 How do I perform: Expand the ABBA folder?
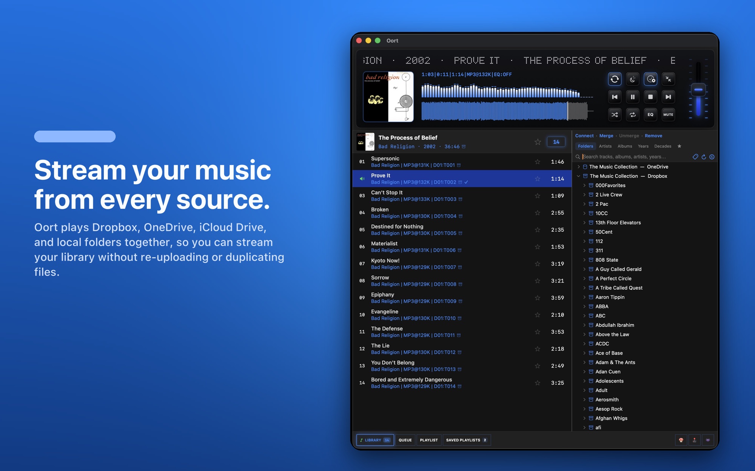click(x=584, y=306)
